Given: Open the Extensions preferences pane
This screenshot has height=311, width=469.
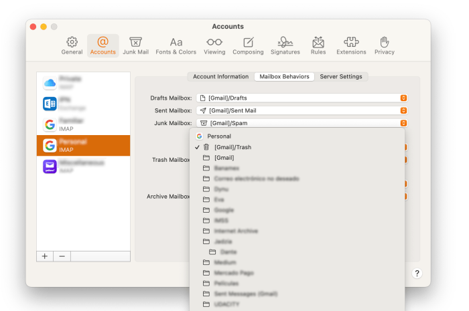Looking at the screenshot, I should (351, 45).
